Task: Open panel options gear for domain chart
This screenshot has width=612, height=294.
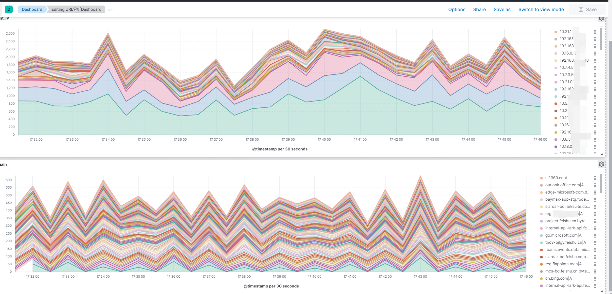Action: point(602,164)
